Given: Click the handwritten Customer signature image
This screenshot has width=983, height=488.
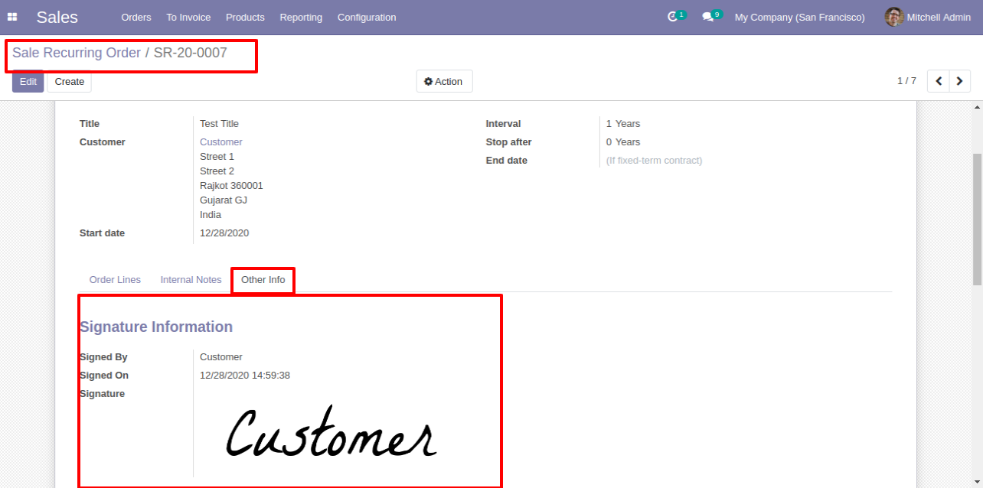Looking at the screenshot, I should pyautogui.click(x=331, y=432).
